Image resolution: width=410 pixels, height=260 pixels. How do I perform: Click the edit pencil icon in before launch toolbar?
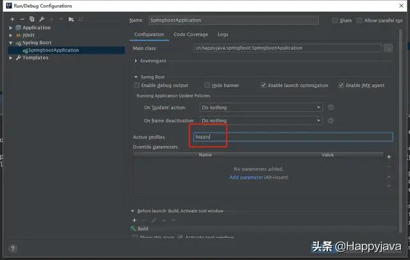tap(154, 220)
